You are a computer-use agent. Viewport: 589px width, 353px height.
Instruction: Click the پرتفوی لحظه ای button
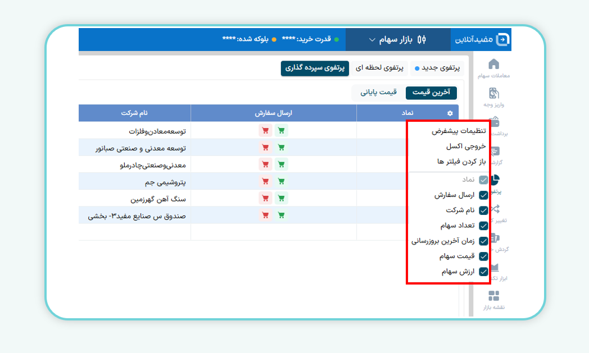point(380,68)
